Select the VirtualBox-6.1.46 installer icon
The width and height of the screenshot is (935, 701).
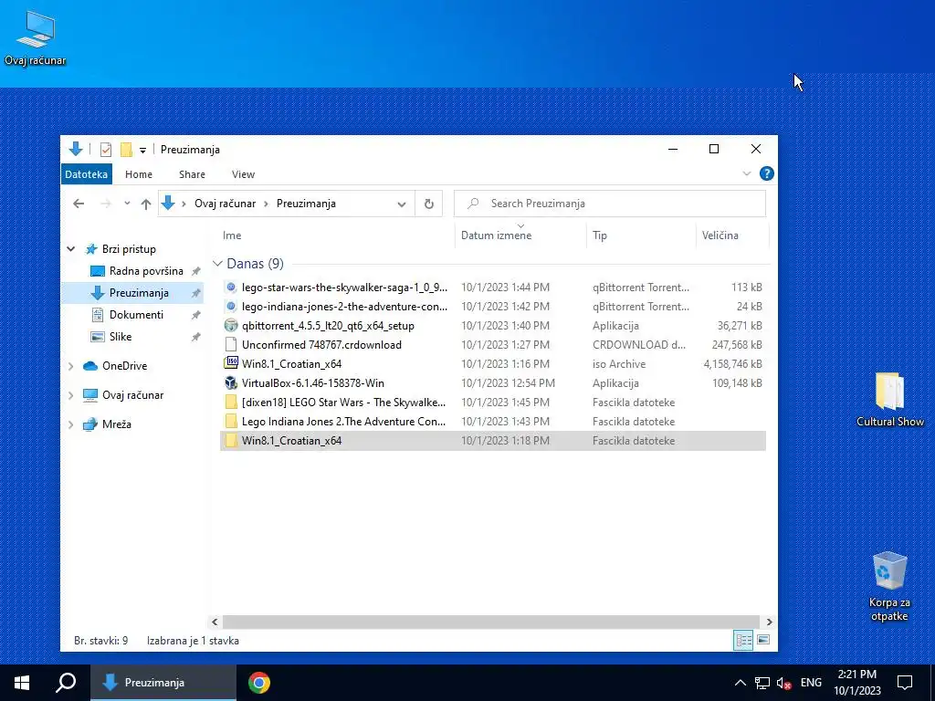pyautogui.click(x=231, y=382)
